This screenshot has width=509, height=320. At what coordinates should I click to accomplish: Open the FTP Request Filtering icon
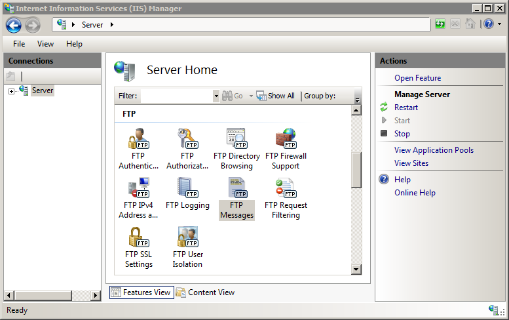(286, 188)
